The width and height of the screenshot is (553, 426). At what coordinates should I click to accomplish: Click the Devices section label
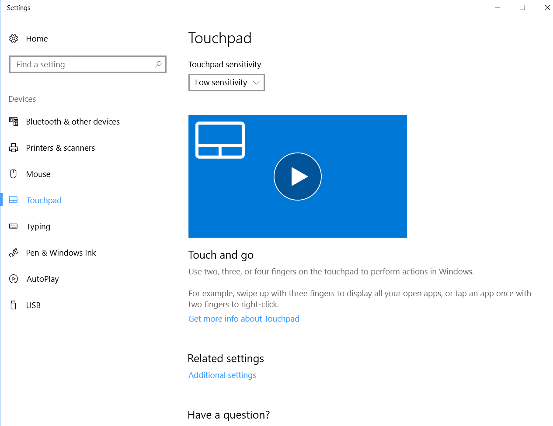tap(22, 99)
